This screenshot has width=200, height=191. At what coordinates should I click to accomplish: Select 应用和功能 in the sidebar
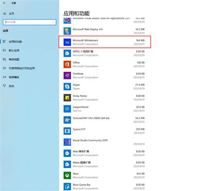[15, 42]
